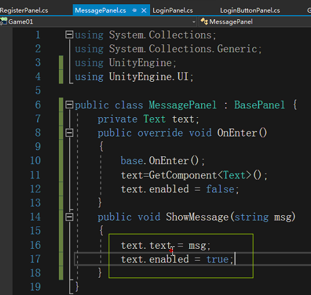Collapse the ShowMessage method

click(x=69, y=217)
